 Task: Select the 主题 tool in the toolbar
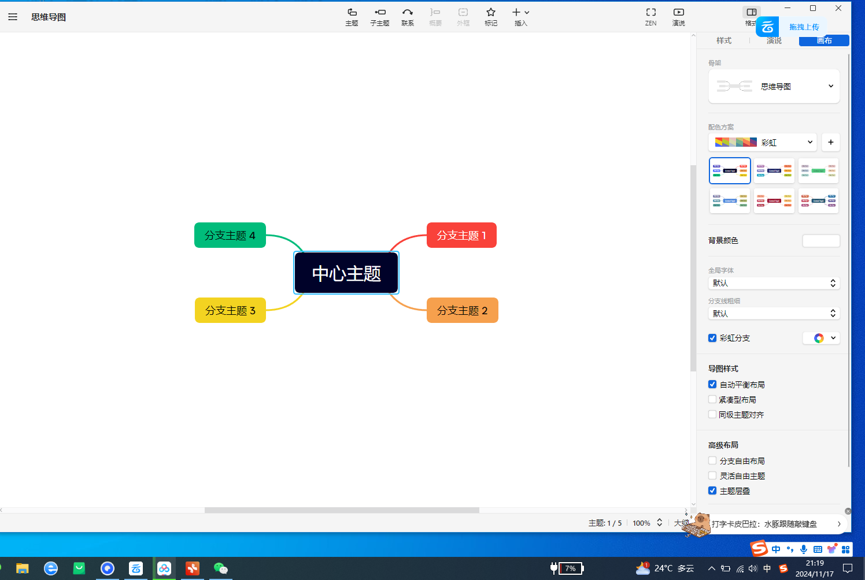click(352, 16)
